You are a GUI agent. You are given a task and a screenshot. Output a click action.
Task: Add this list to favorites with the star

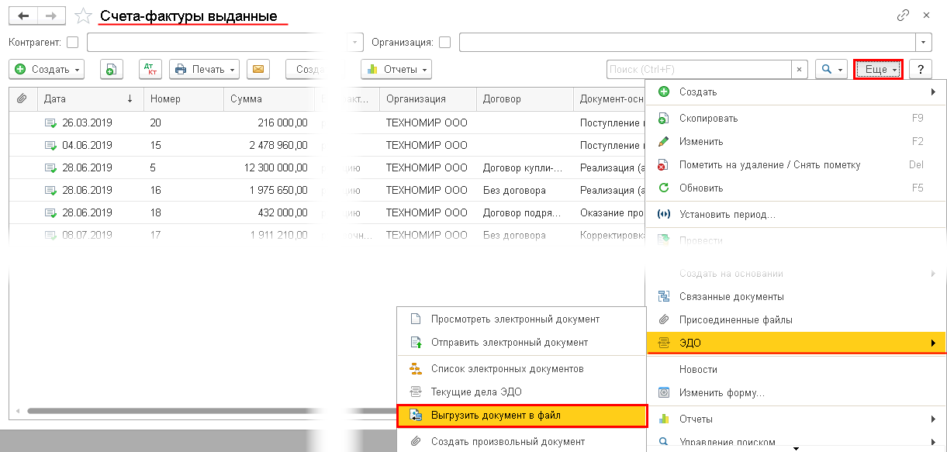[x=82, y=16]
